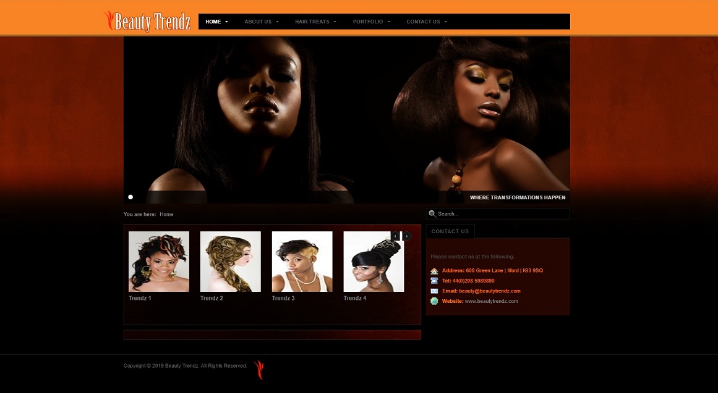Click the Beauty Trendz flame logo
The height and width of the screenshot is (393, 718).
pos(147,22)
